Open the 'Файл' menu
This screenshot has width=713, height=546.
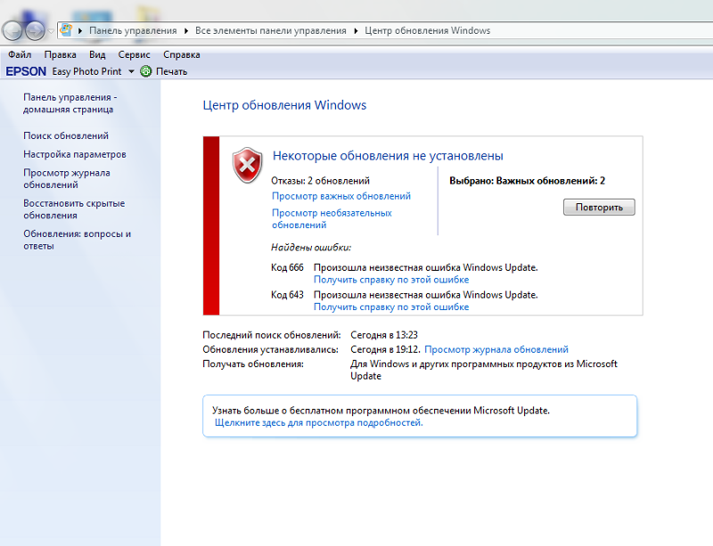(20, 54)
